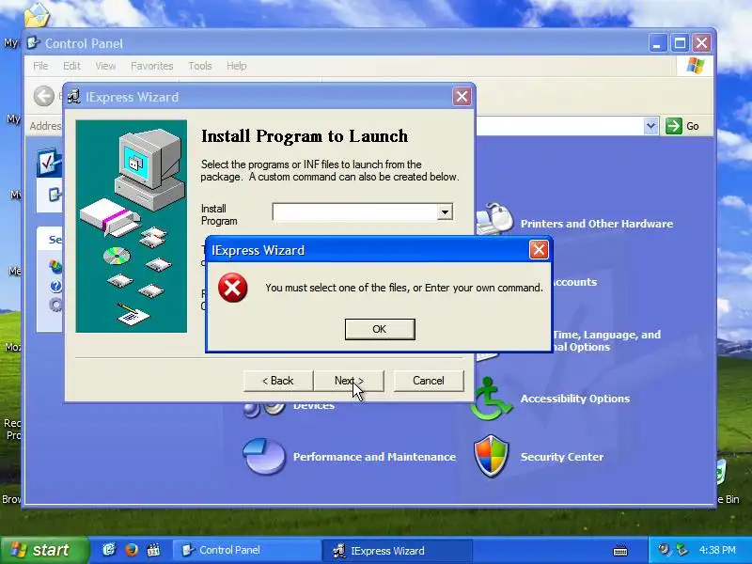Click the keyboard icon on the taskbar
This screenshot has height=564, width=752.
[x=620, y=551]
